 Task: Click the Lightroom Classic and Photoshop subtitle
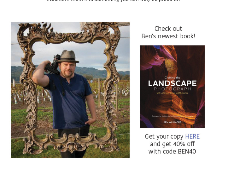(172, 93)
